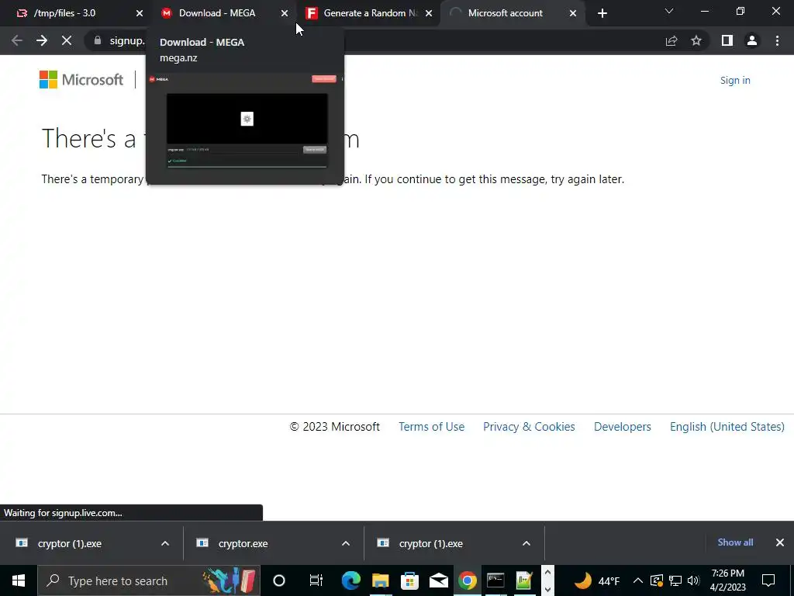Open the tab search dropdown chevron

(669, 11)
